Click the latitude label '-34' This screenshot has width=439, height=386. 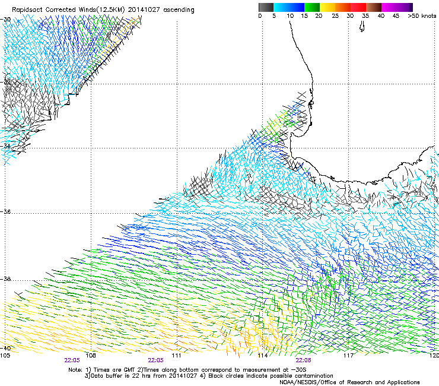pos(5,146)
